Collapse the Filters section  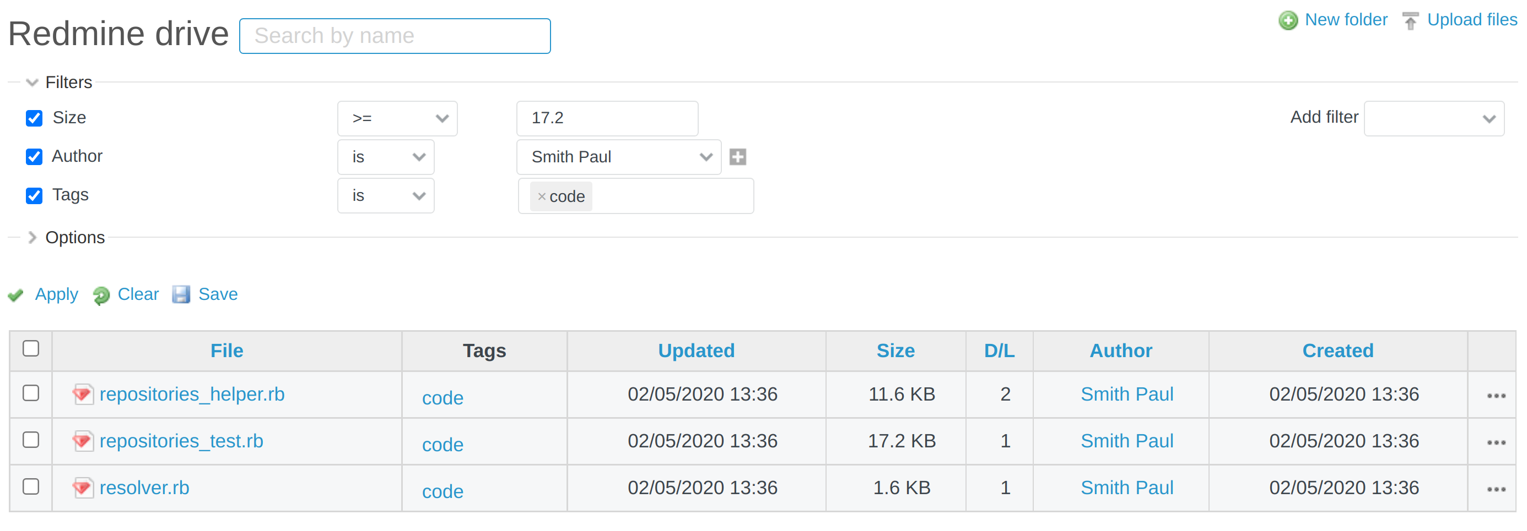click(x=32, y=83)
